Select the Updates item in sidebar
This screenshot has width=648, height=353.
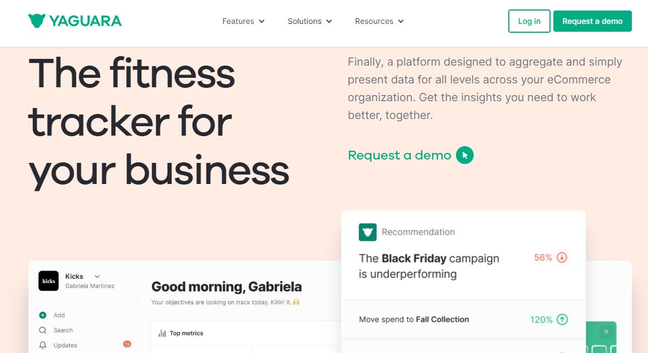65,345
